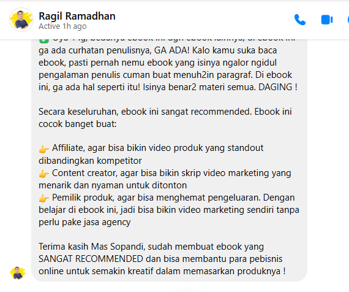Click the "dibandingkan kompetitor" line
This screenshot has width=349, height=292.
pyautogui.click(x=90, y=161)
